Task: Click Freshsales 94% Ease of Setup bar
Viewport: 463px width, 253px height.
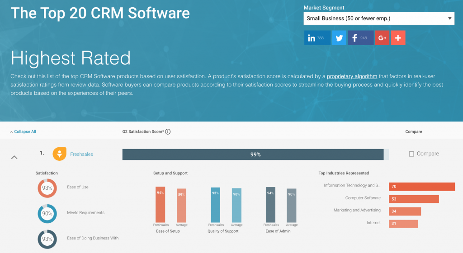Action: click(x=161, y=205)
